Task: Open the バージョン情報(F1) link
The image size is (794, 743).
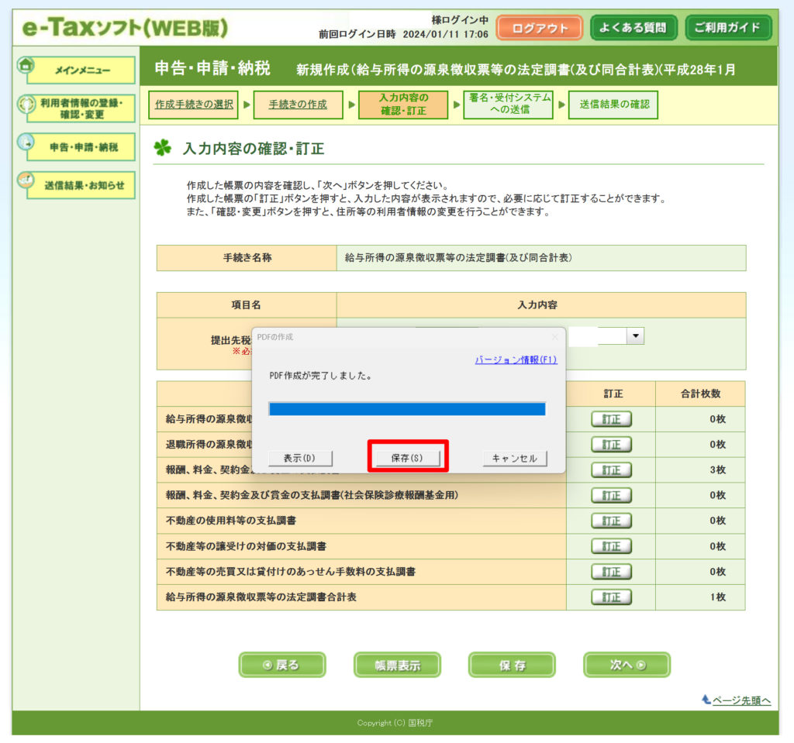Action: (516, 359)
